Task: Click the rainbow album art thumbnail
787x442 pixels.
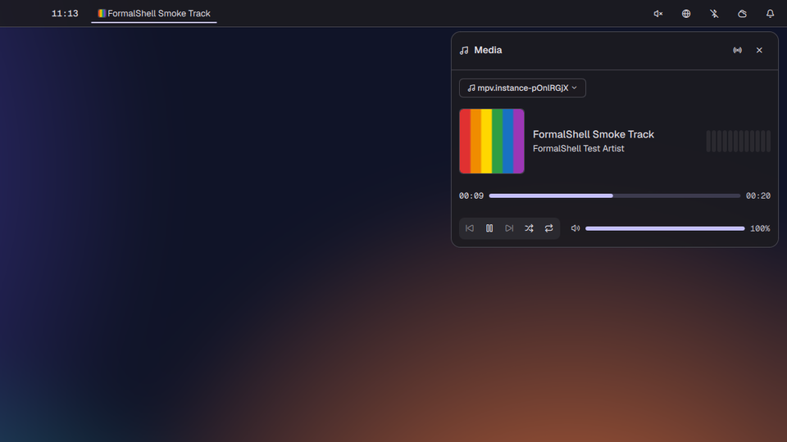Action: [492, 142]
